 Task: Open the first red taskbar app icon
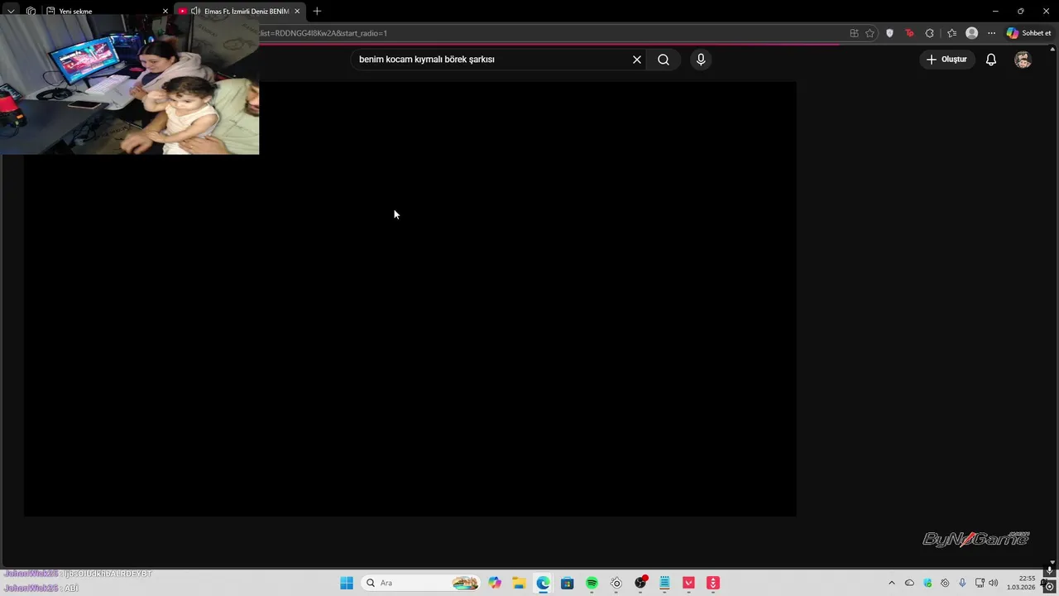point(688,583)
